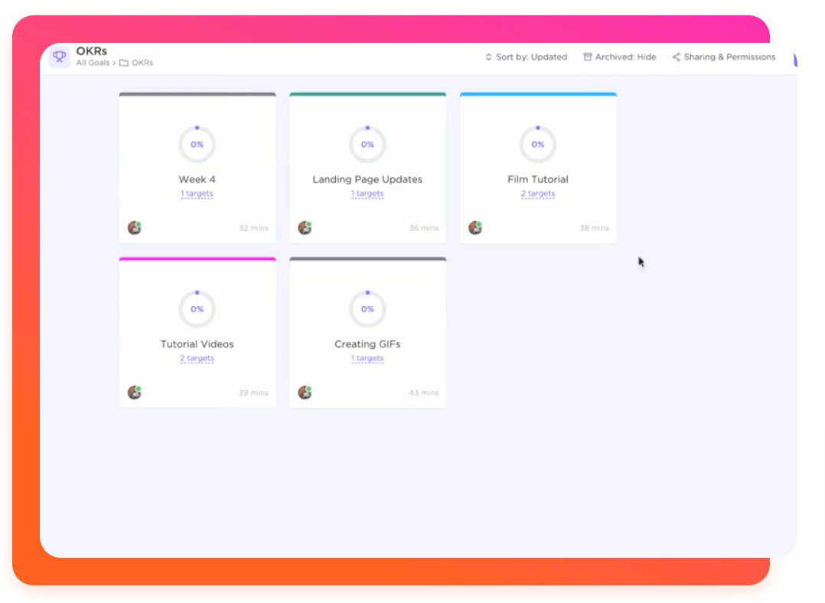Select the Tutorial Videos goal title
825x603 pixels.
(x=197, y=344)
